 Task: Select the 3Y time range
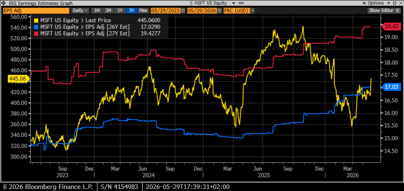[131, 11]
